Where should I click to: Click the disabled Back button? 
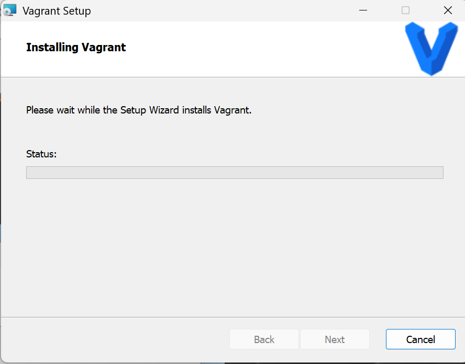(x=264, y=339)
